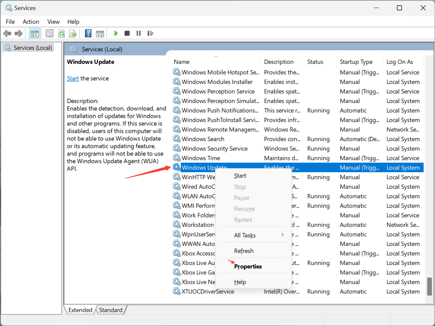The width and height of the screenshot is (435, 326).
Task: Click the Properties dialog toolbar icon
Action: coord(49,33)
